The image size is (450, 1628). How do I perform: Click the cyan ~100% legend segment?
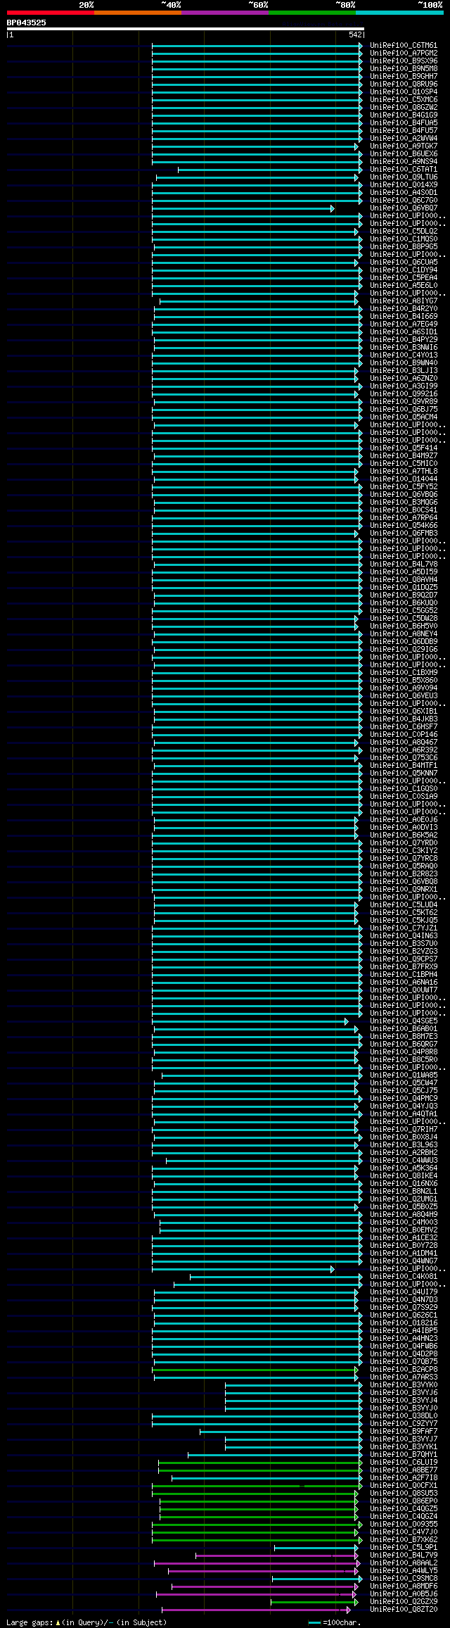(399, 13)
